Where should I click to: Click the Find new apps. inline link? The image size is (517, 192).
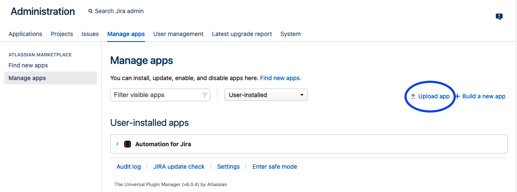pos(281,78)
